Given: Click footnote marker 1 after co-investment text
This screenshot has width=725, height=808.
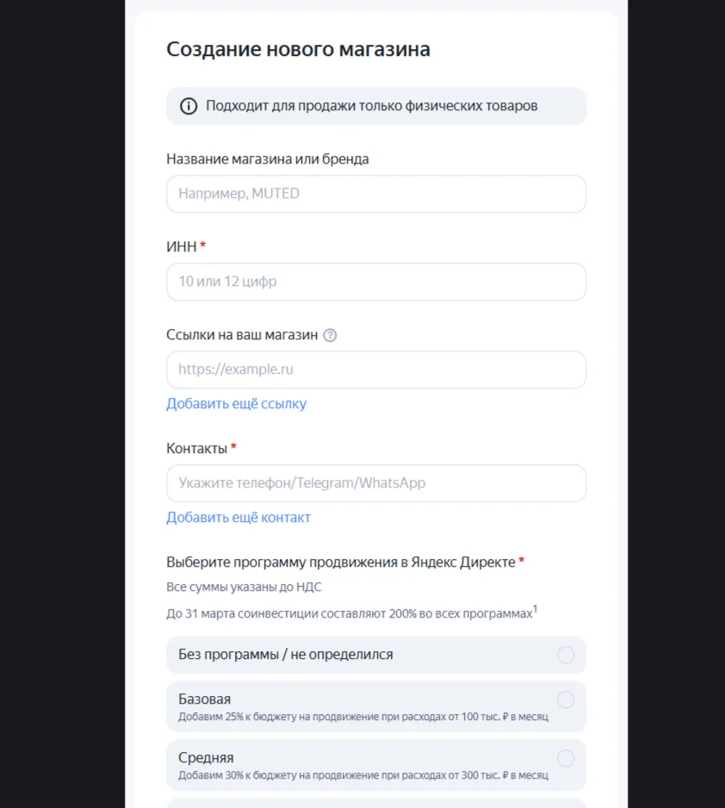Looking at the screenshot, I should (535, 610).
